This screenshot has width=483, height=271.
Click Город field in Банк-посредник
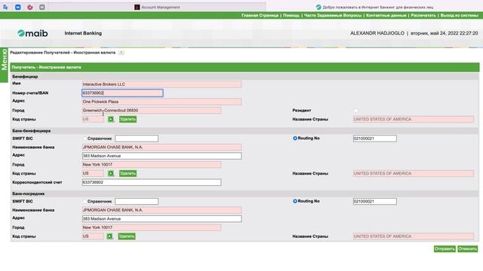[151, 227]
